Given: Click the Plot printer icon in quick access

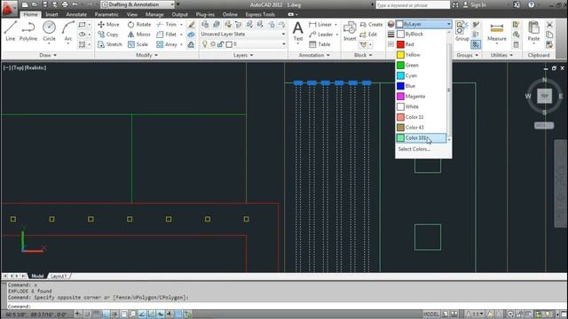Looking at the screenshot, I should (x=65, y=4).
